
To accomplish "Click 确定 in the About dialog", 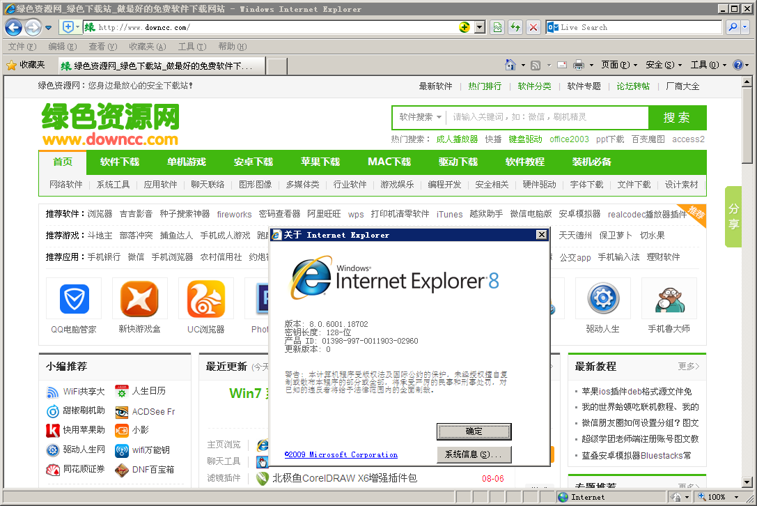I will pyautogui.click(x=474, y=431).
